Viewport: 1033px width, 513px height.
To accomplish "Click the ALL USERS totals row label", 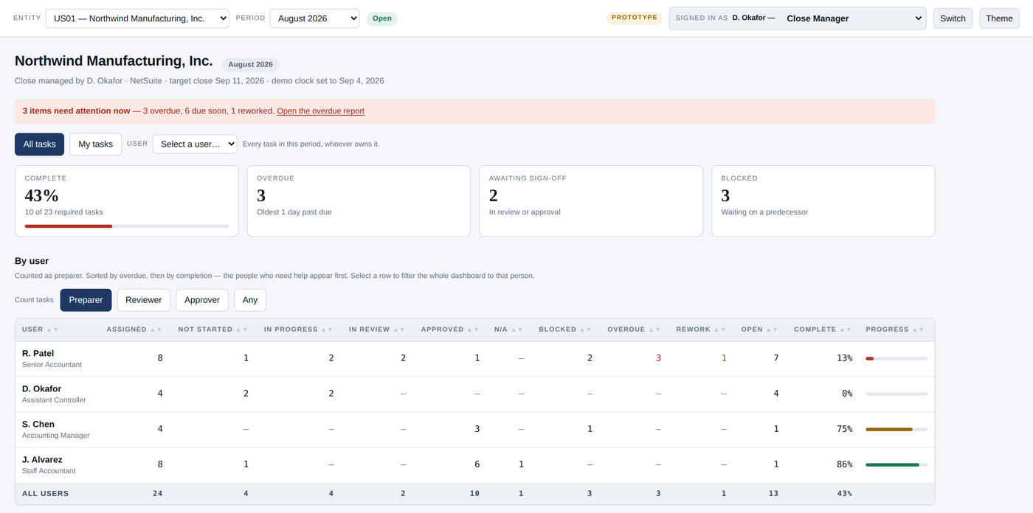I will pos(45,494).
